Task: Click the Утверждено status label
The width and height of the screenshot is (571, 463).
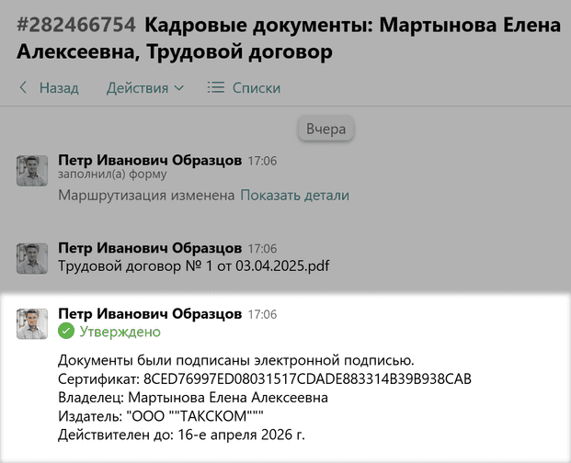Action: tap(120, 332)
